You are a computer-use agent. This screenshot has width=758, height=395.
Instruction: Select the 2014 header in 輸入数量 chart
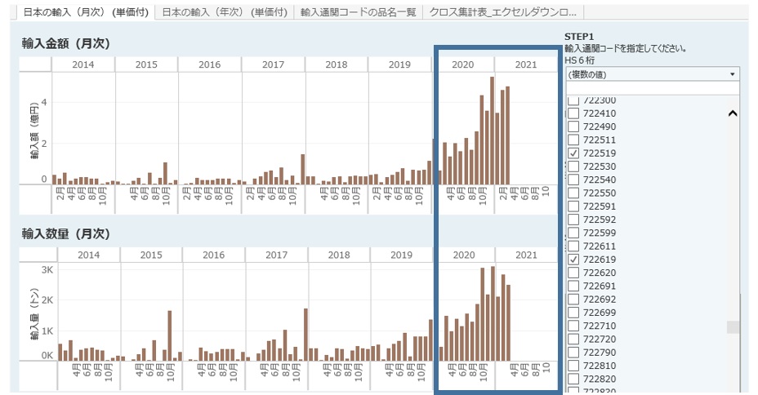coord(89,255)
